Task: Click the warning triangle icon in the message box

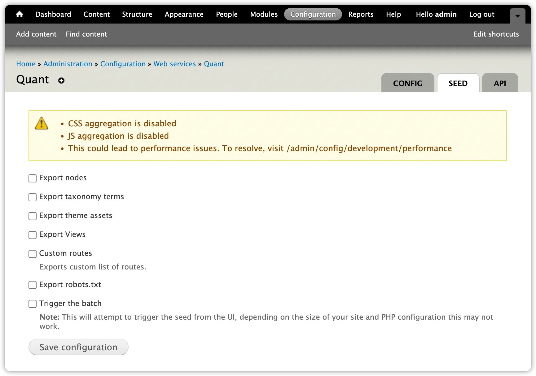Action: [x=41, y=123]
